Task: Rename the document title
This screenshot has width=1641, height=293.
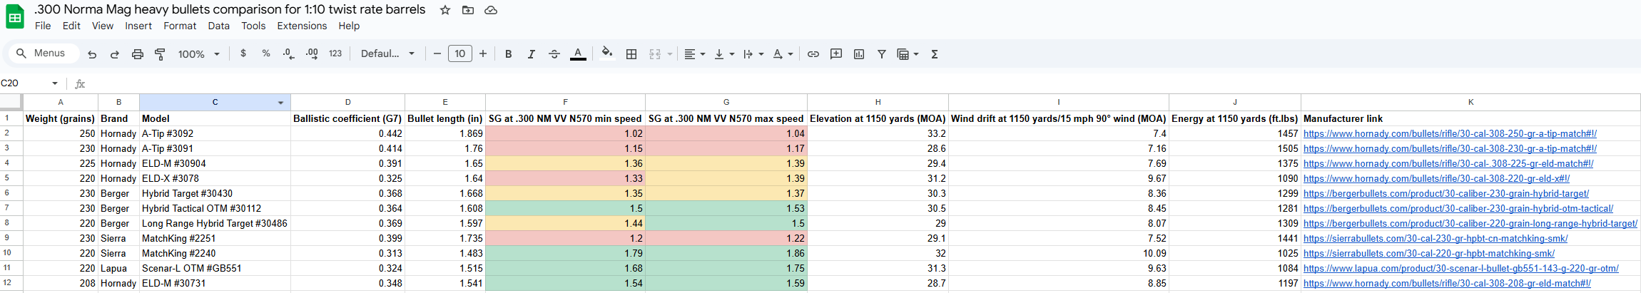Action: [230, 9]
